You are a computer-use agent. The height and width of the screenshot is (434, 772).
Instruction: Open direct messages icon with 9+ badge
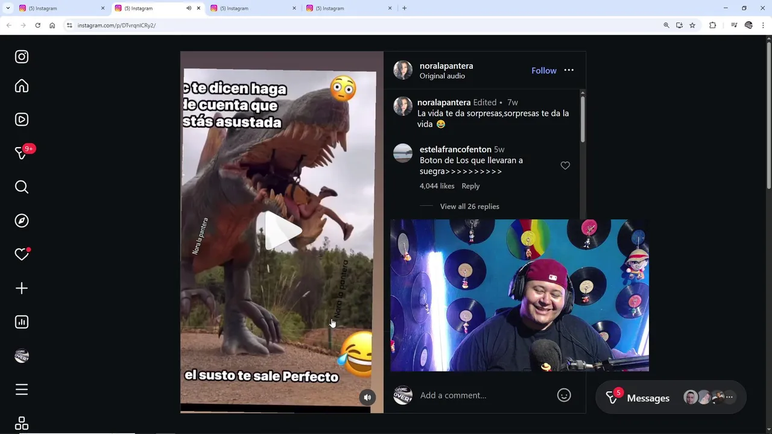(x=23, y=152)
